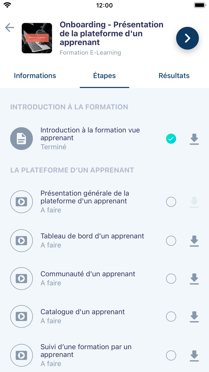Download the Tableau de bord video
Image resolution: width=209 pixels, height=372 pixels.
(194, 240)
